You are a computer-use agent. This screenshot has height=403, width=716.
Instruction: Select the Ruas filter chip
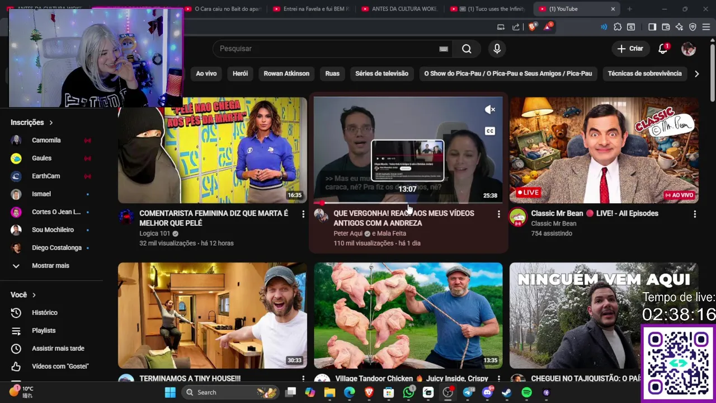[332, 73]
